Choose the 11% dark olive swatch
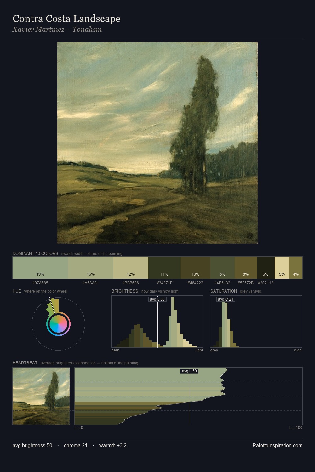315x472 pixels. (164, 268)
